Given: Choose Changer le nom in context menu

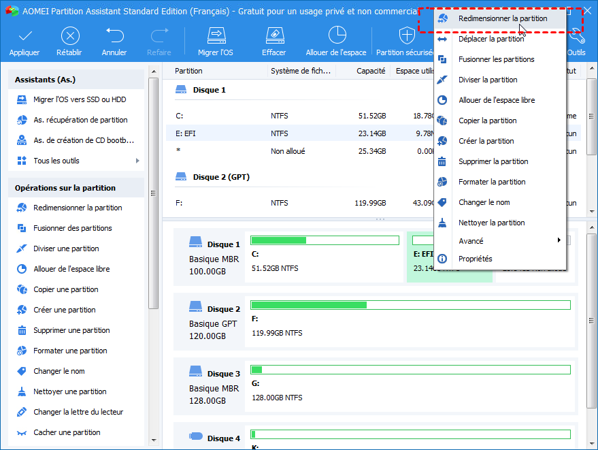Looking at the screenshot, I should 499,202.
